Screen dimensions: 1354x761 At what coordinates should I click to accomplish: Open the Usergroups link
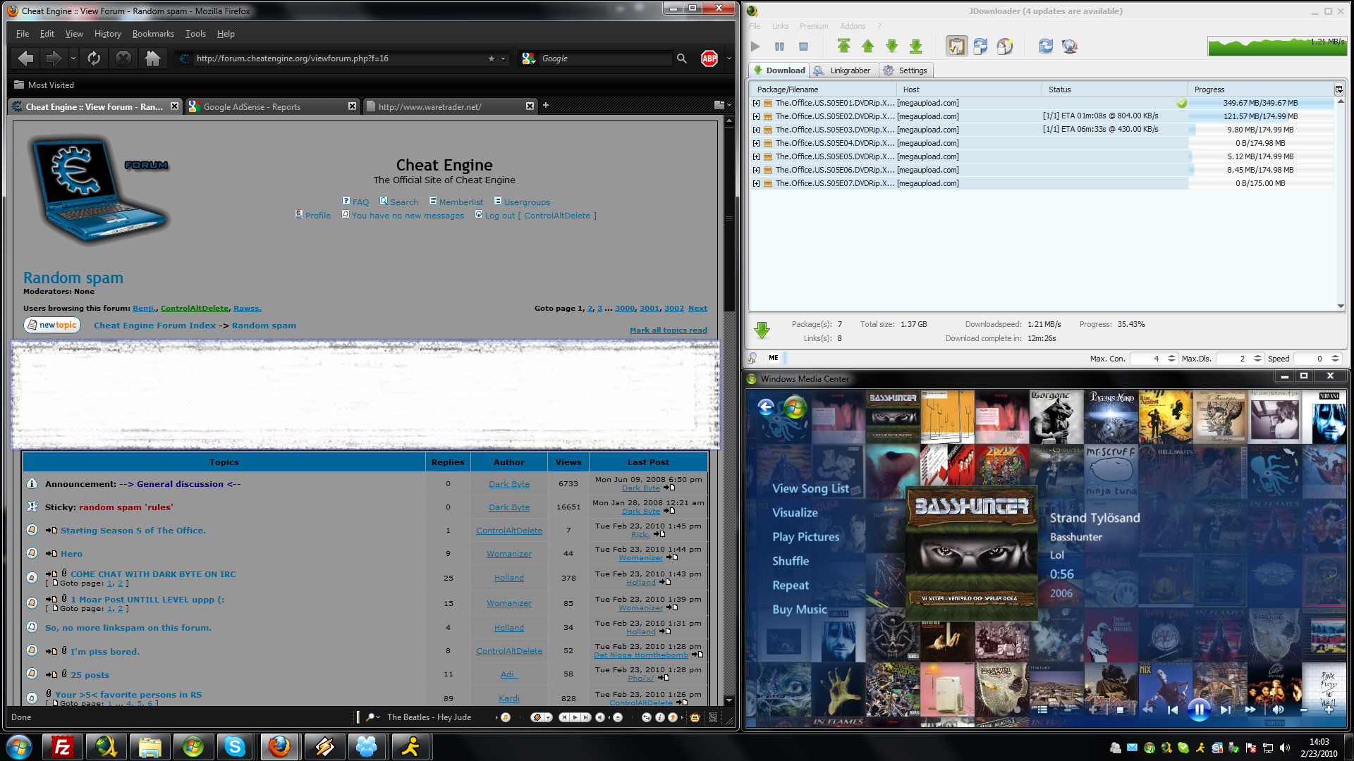(527, 202)
